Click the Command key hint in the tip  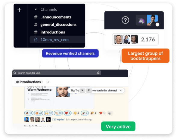(82, 90)
